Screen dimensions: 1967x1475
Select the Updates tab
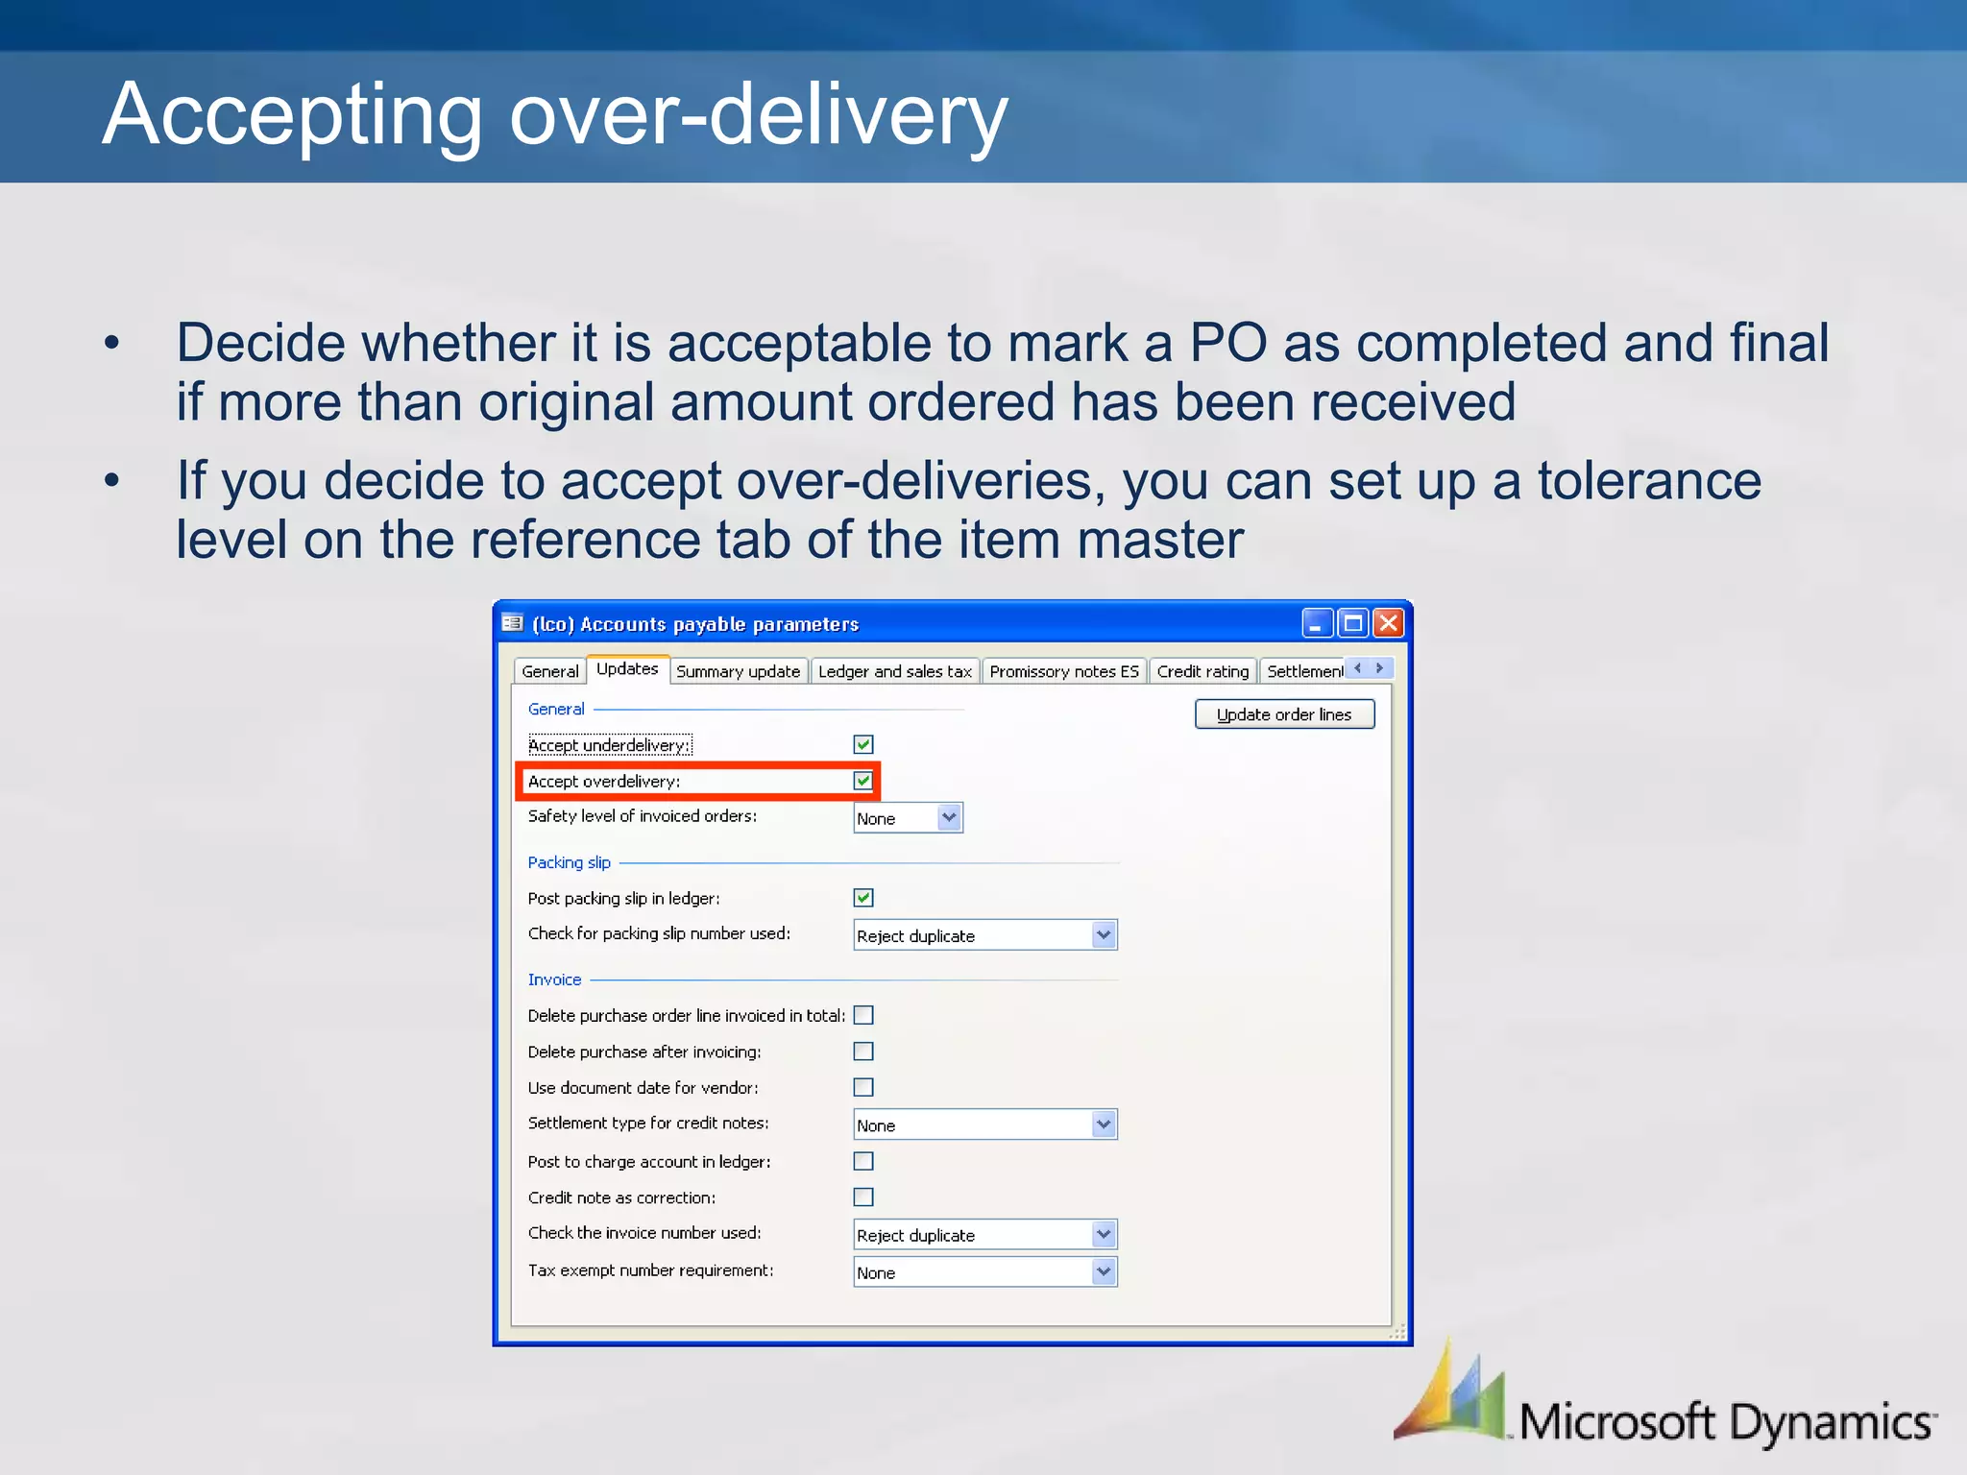pyautogui.click(x=627, y=668)
